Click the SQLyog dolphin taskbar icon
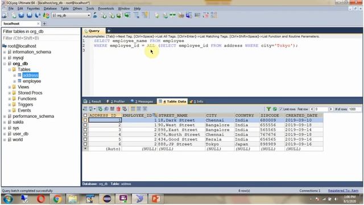 139,199
